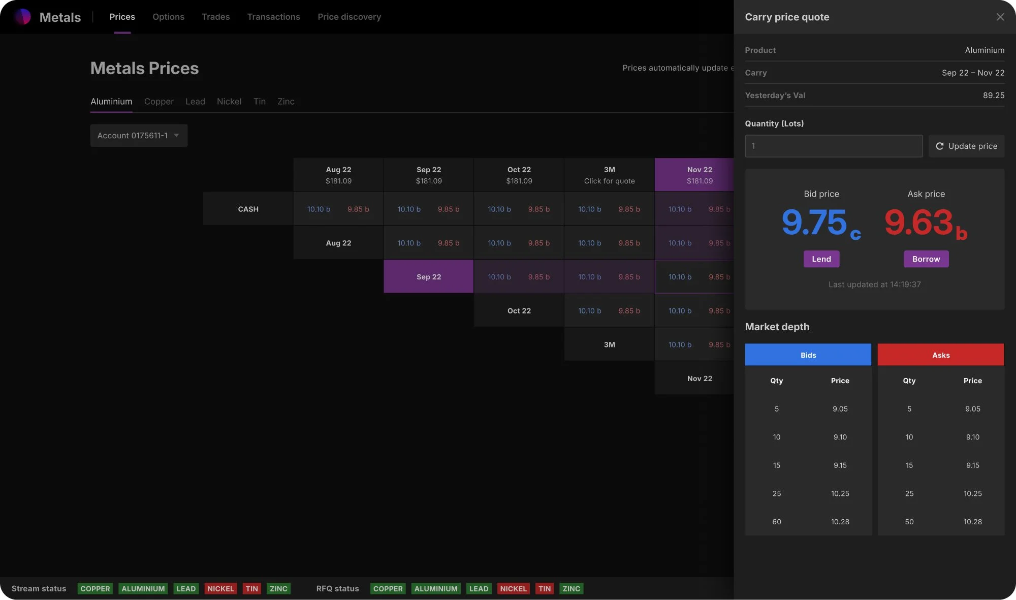Close the Carry price quote panel

[x=1000, y=17]
